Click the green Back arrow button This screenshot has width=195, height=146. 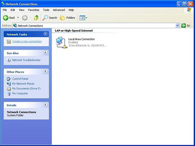click(x=5, y=18)
